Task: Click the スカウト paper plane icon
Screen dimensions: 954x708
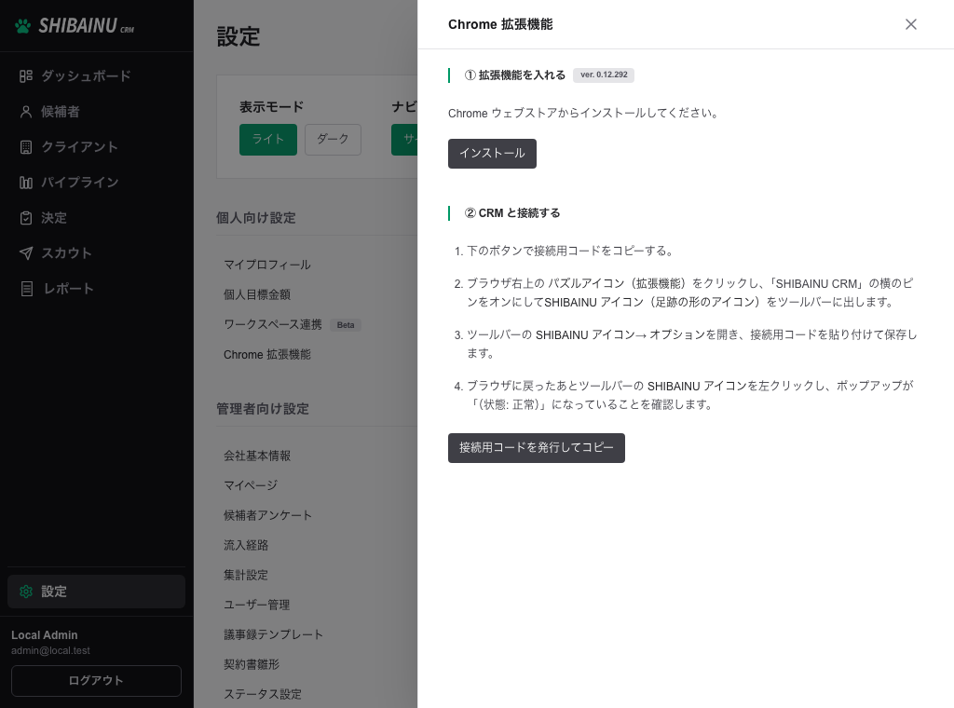Action: (x=25, y=253)
